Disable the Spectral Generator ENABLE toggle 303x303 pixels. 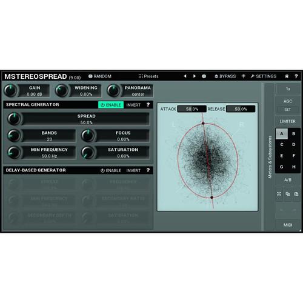pos(111,105)
